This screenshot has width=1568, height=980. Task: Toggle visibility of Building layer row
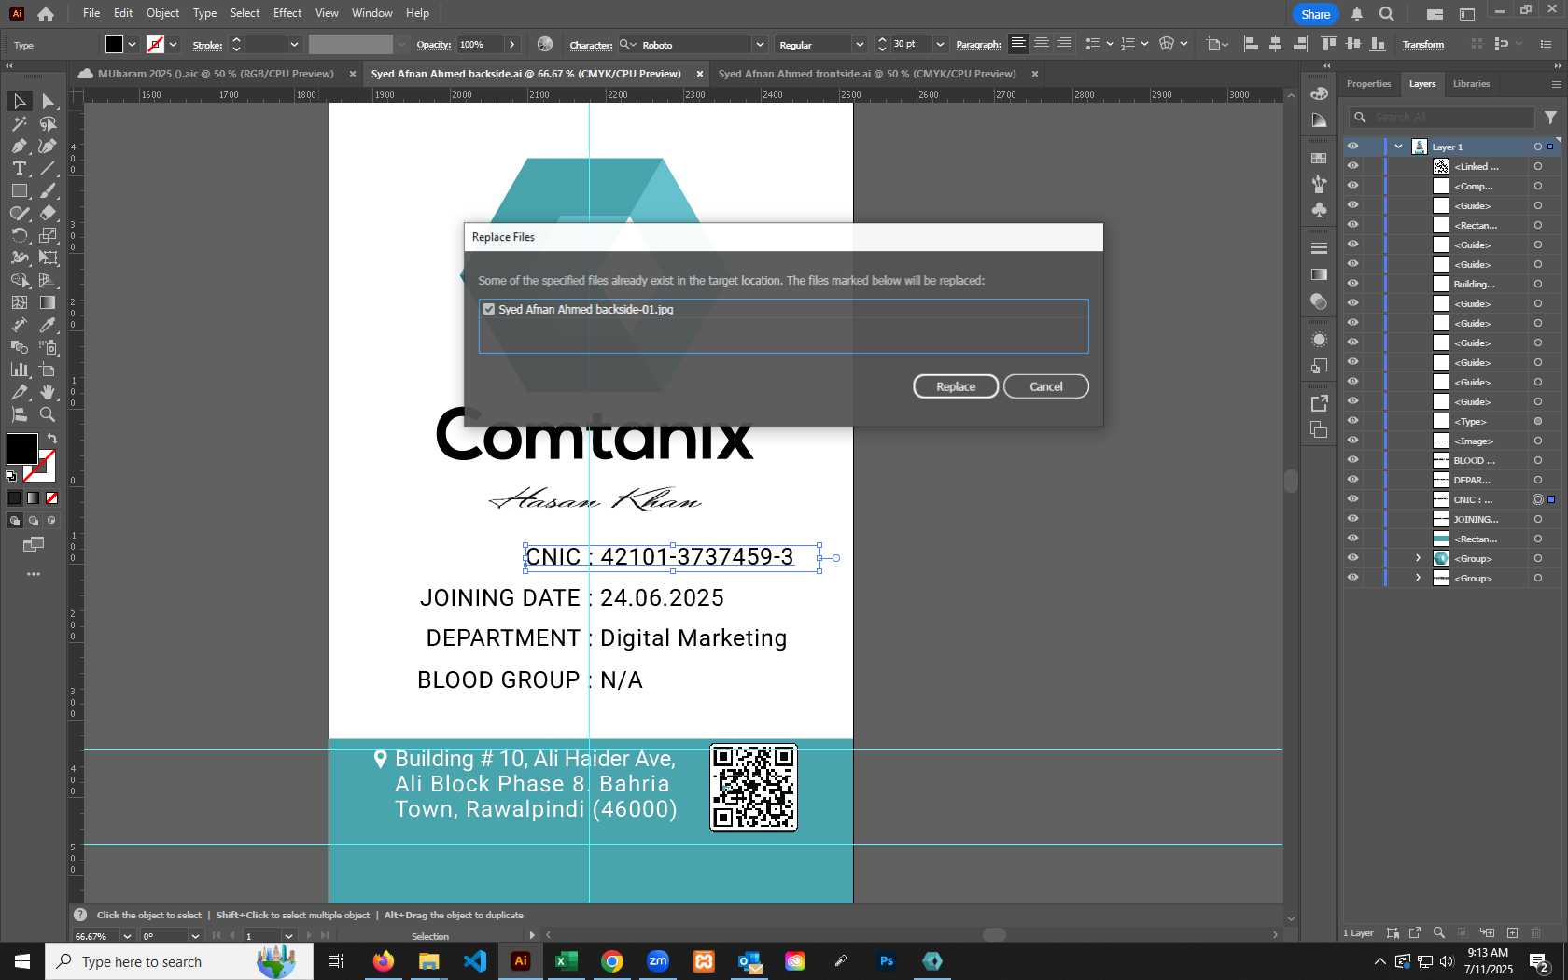tap(1352, 284)
